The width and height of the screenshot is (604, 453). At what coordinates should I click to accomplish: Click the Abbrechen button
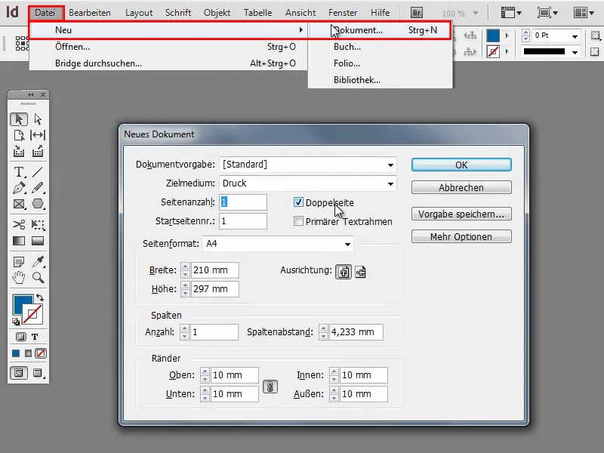coord(461,187)
